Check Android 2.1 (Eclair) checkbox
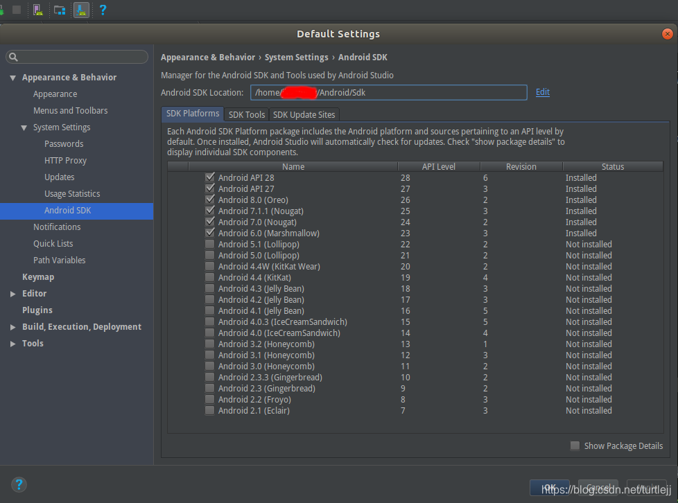 tap(210, 411)
